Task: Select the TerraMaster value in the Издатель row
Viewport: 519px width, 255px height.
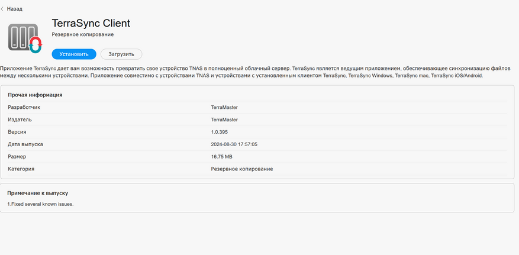Action: point(228,120)
